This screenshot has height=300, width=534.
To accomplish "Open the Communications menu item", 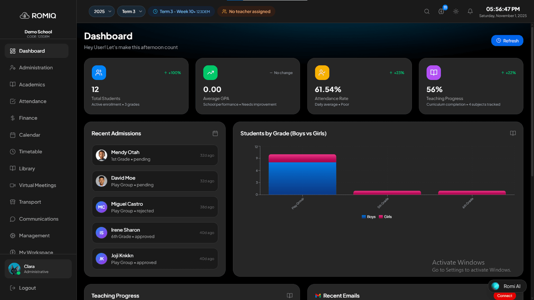I will pyautogui.click(x=39, y=219).
